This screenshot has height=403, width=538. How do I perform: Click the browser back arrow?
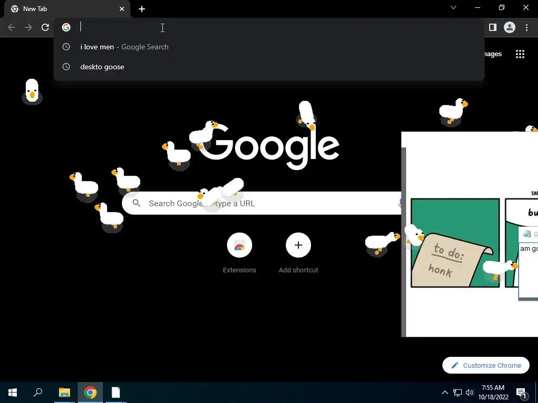tap(12, 27)
